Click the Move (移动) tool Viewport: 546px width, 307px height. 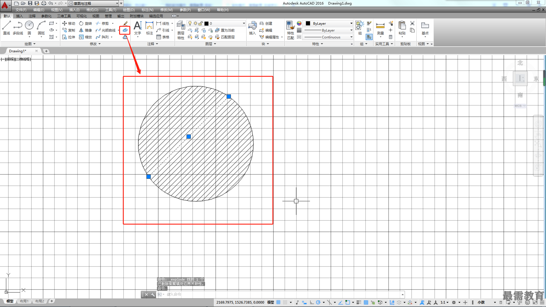tap(69, 23)
